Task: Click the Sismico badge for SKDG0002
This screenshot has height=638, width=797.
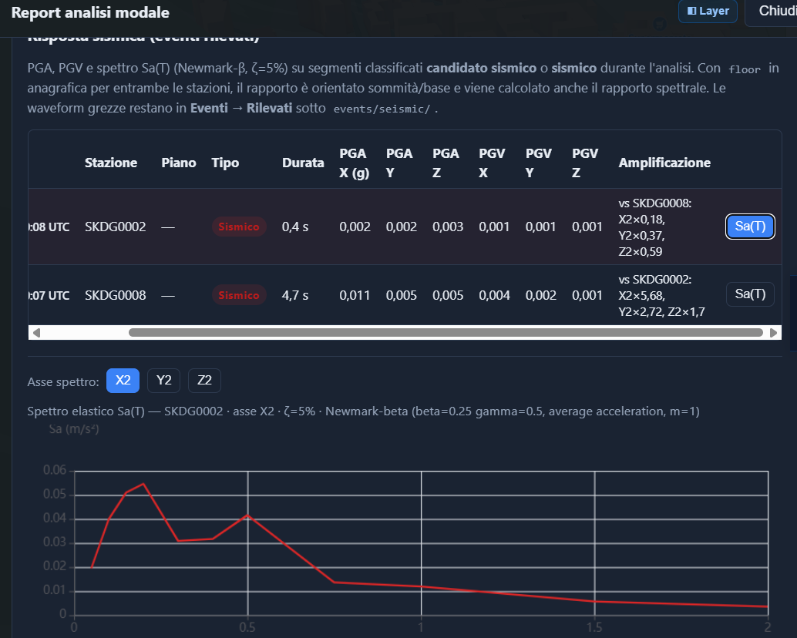Action: pyautogui.click(x=239, y=227)
